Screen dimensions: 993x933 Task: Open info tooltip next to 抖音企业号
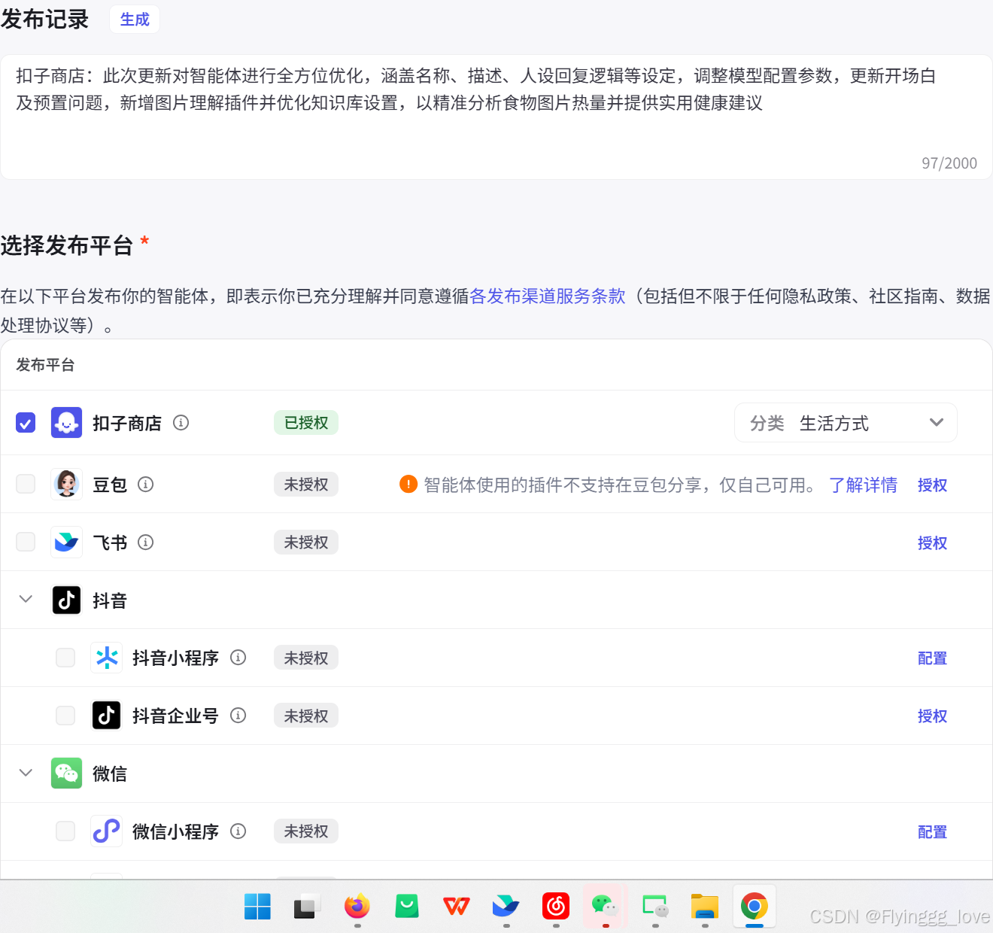(238, 716)
